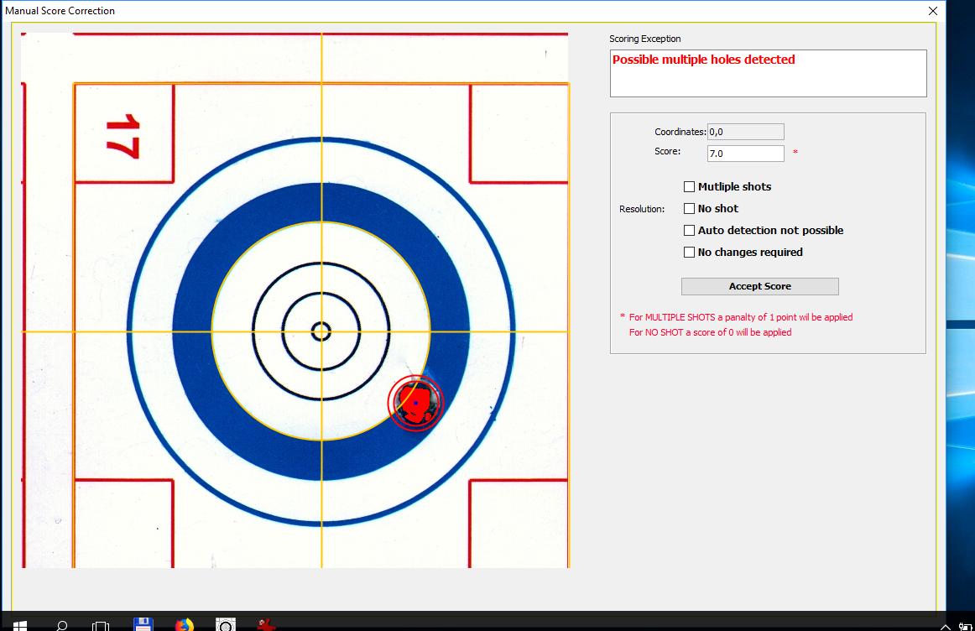975x631 pixels.
Task: Click the Coordinates field
Action: 745,132
